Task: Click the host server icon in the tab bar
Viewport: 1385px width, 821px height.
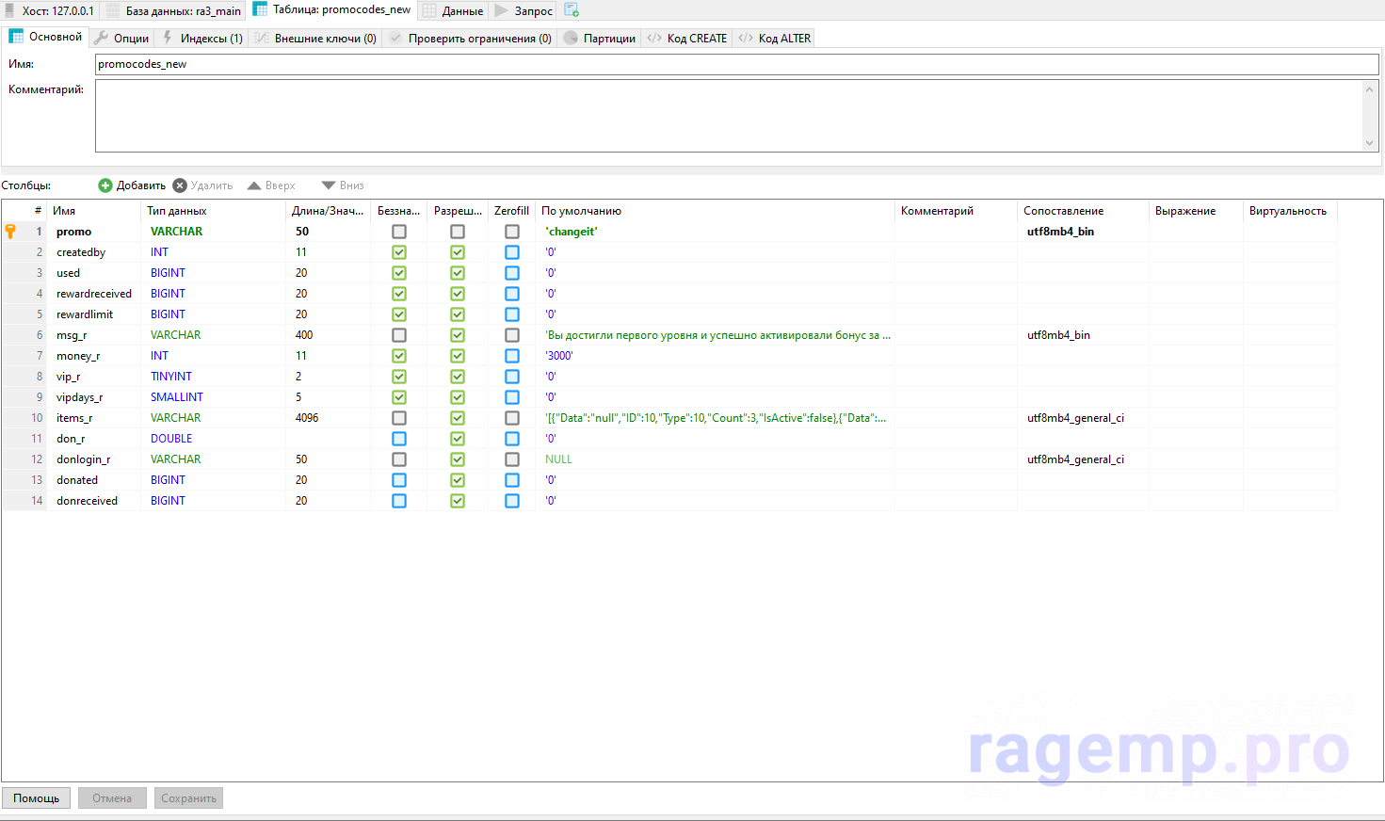Action: [10, 10]
